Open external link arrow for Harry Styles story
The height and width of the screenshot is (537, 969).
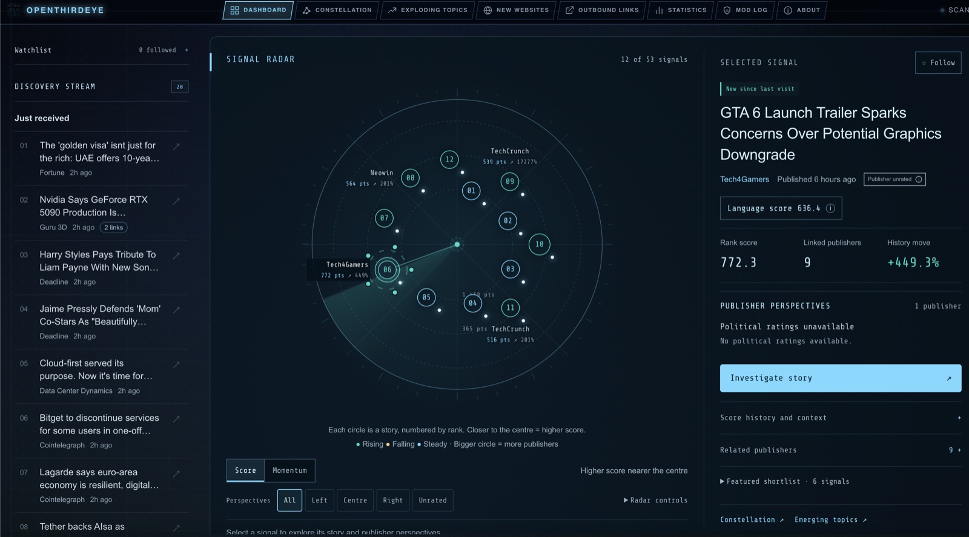point(176,255)
